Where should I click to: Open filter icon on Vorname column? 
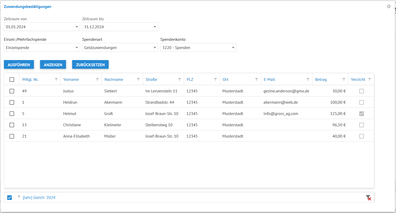(x=97, y=80)
